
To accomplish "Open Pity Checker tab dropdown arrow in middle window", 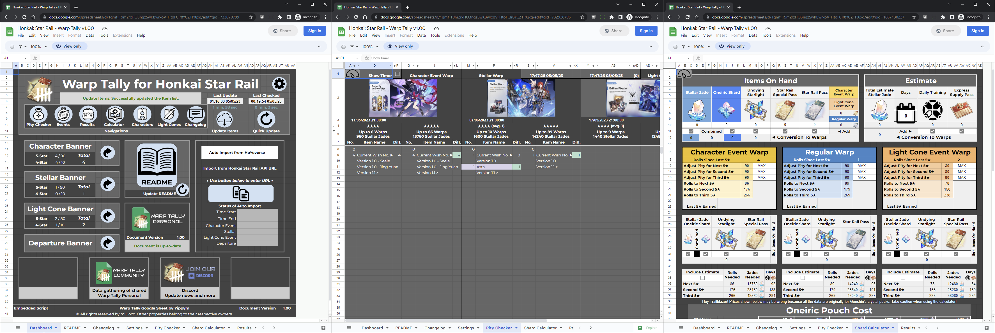I will 516,328.
